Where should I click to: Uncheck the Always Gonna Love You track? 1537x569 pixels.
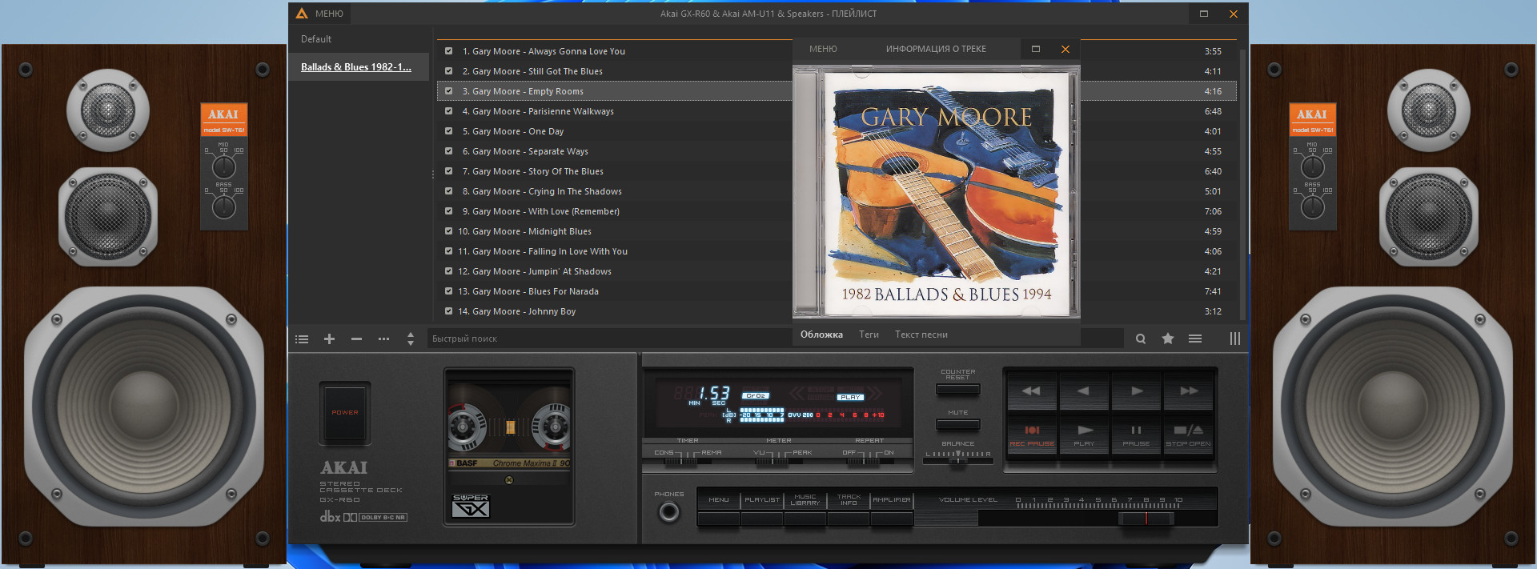(448, 50)
